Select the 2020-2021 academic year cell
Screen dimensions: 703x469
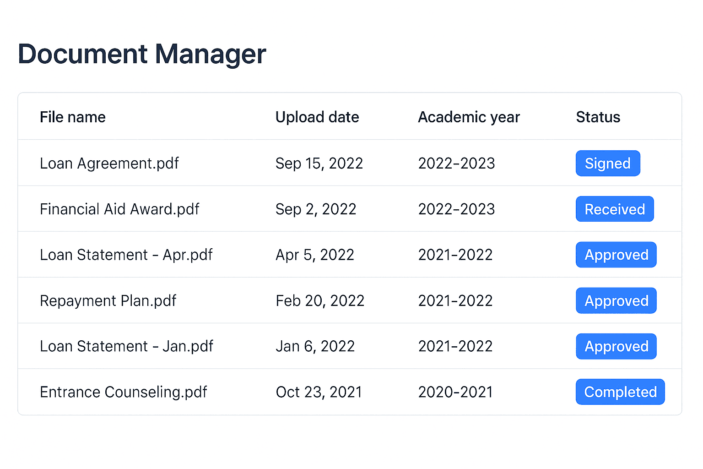[455, 392]
